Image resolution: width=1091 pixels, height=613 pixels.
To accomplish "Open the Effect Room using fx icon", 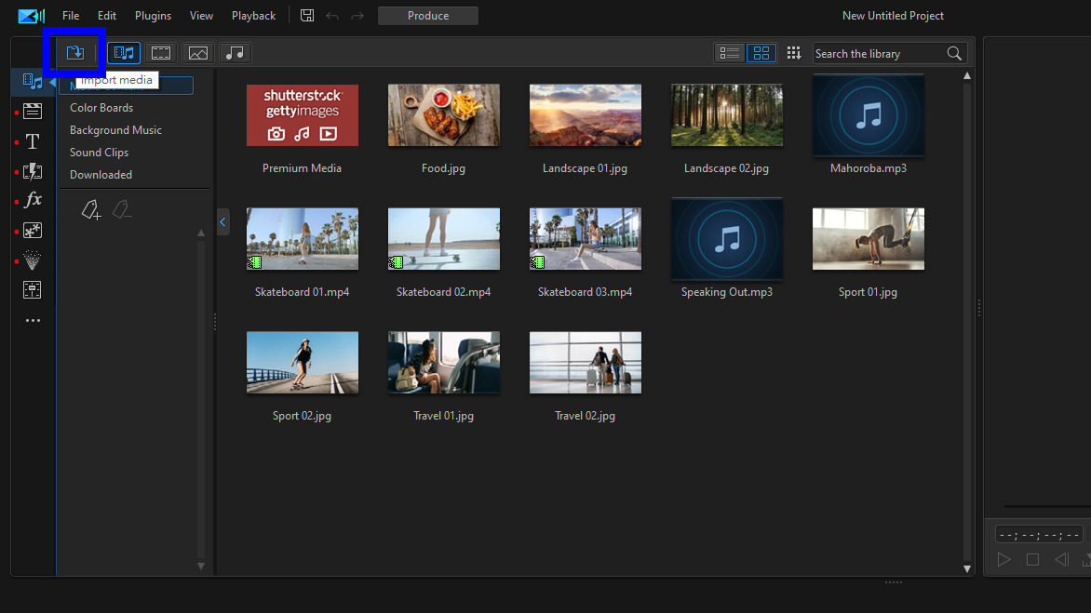I will (x=32, y=199).
